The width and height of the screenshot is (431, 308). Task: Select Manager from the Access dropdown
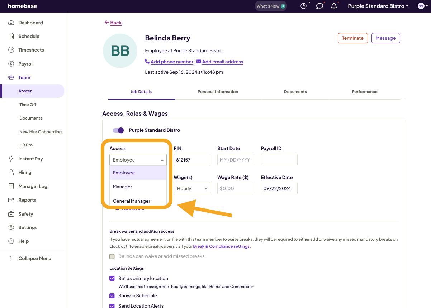coord(122,187)
